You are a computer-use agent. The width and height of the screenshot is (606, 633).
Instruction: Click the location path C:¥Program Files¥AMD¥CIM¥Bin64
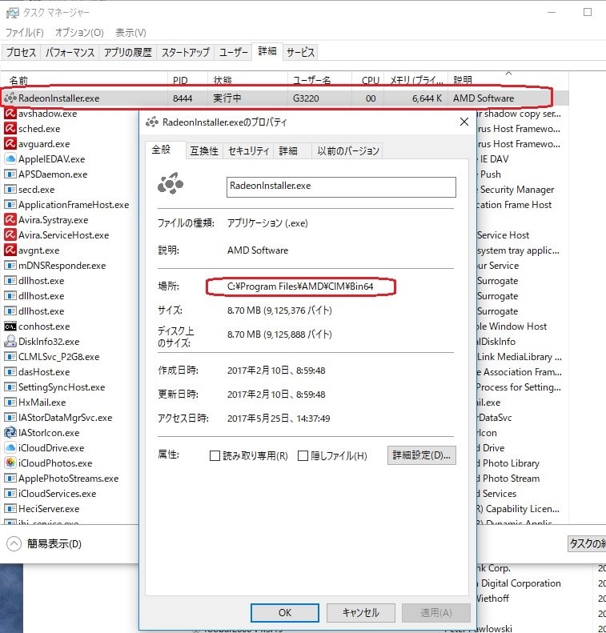[x=300, y=286]
